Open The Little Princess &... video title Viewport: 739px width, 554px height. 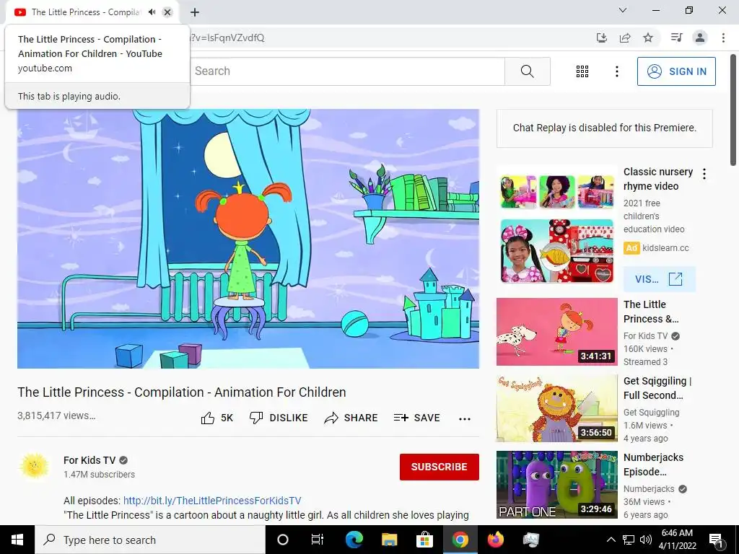(652, 312)
